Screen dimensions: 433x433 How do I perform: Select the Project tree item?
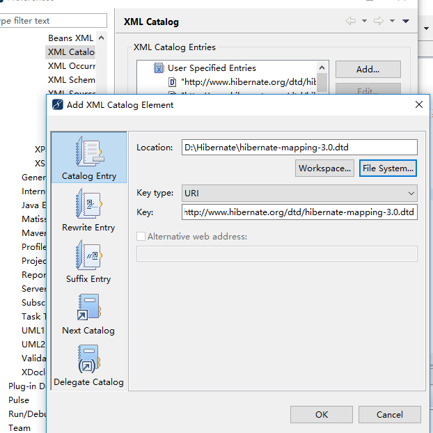(x=33, y=260)
